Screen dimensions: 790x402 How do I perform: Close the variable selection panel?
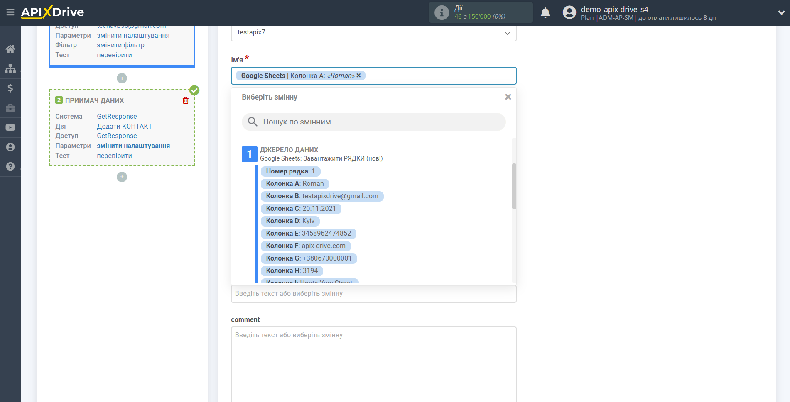coord(508,97)
